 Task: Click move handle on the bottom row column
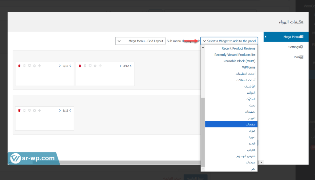tap(39, 110)
